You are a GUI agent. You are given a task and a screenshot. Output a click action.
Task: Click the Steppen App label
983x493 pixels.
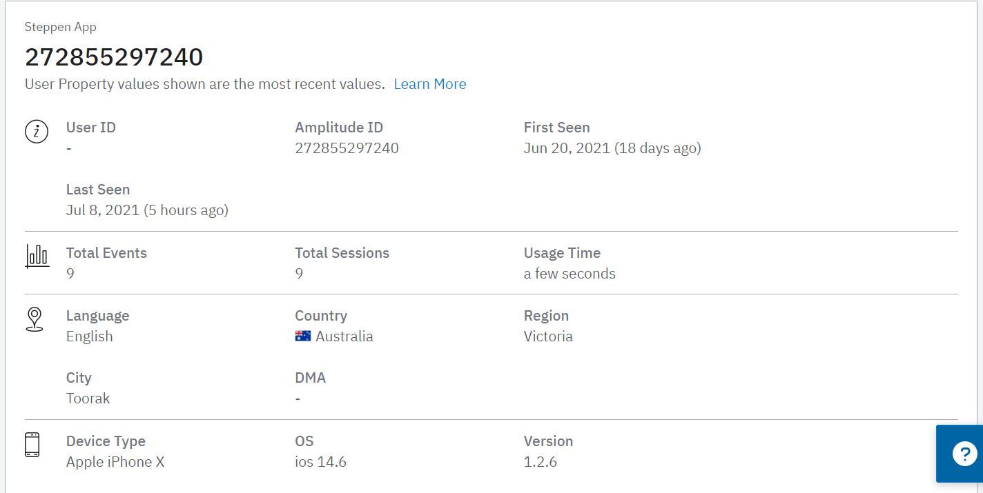(61, 27)
